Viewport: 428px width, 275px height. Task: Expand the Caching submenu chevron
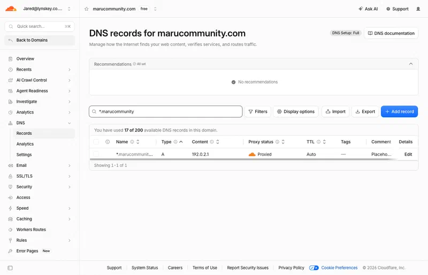pyautogui.click(x=70, y=219)
